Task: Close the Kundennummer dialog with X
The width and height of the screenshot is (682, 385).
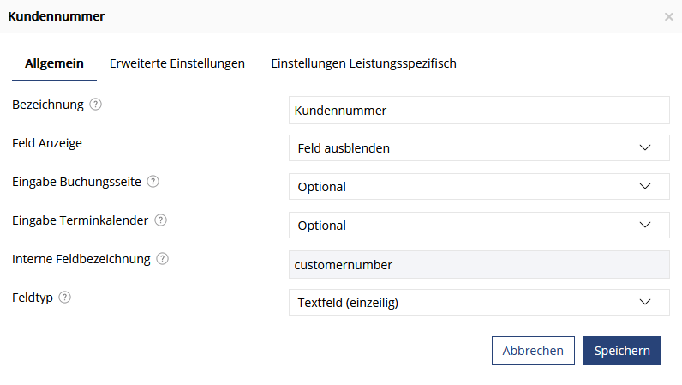Action: click(669, 16)
